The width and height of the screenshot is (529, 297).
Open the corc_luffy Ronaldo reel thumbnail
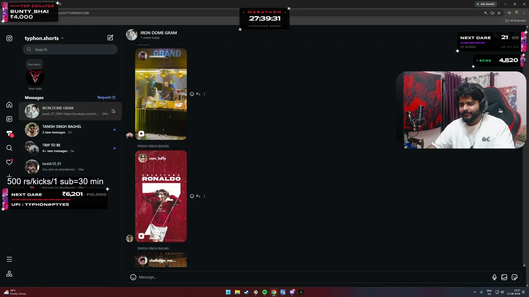pyautogui.click(x=161, y=196)
